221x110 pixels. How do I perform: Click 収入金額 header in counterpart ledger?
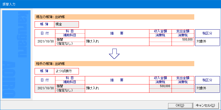(160, 78)
